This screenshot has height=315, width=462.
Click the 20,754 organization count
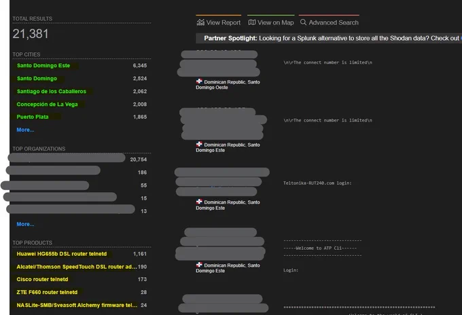tap(139, 160)
